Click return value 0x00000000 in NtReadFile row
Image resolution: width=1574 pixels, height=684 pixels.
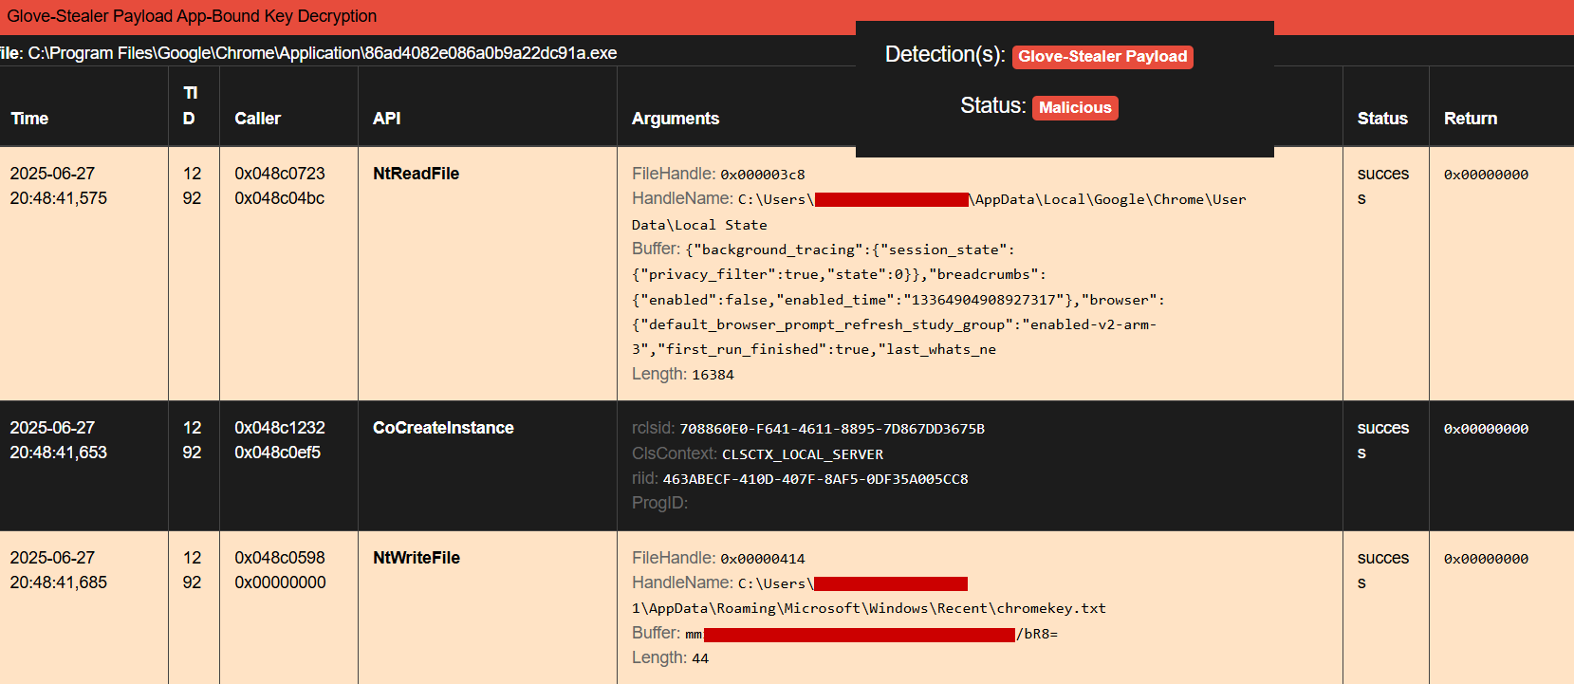pos(1486,175)
